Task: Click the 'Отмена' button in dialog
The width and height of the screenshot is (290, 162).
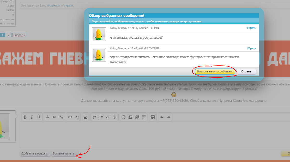Action: pyautogui.click(x=246, y=71)
